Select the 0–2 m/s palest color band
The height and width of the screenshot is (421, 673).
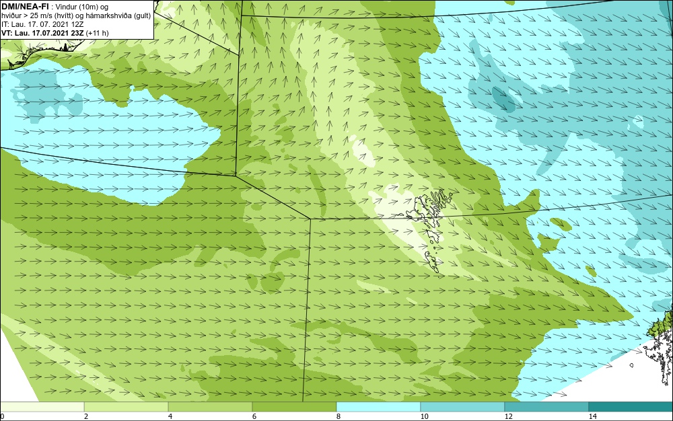click(42, 407)
